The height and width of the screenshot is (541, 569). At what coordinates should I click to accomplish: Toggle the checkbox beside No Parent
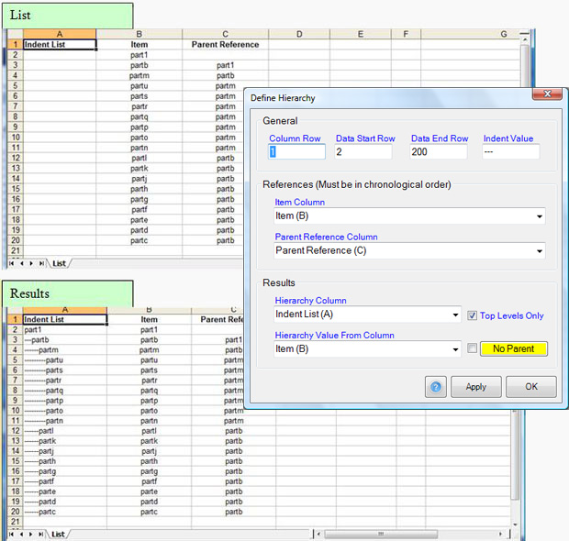tap(473, 348)
